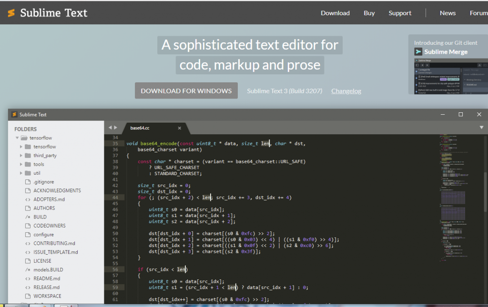View the Sublime Merge screenshot thumbnail

pos(451,76)
